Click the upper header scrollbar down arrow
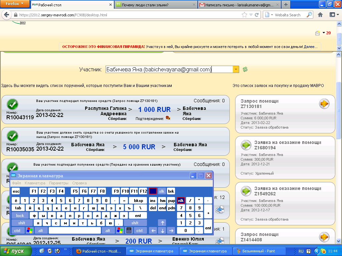The height and width of the screenshot is (256, 342). (x=339, y=48)
